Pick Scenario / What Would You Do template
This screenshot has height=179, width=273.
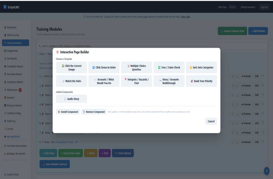[104, 81]
